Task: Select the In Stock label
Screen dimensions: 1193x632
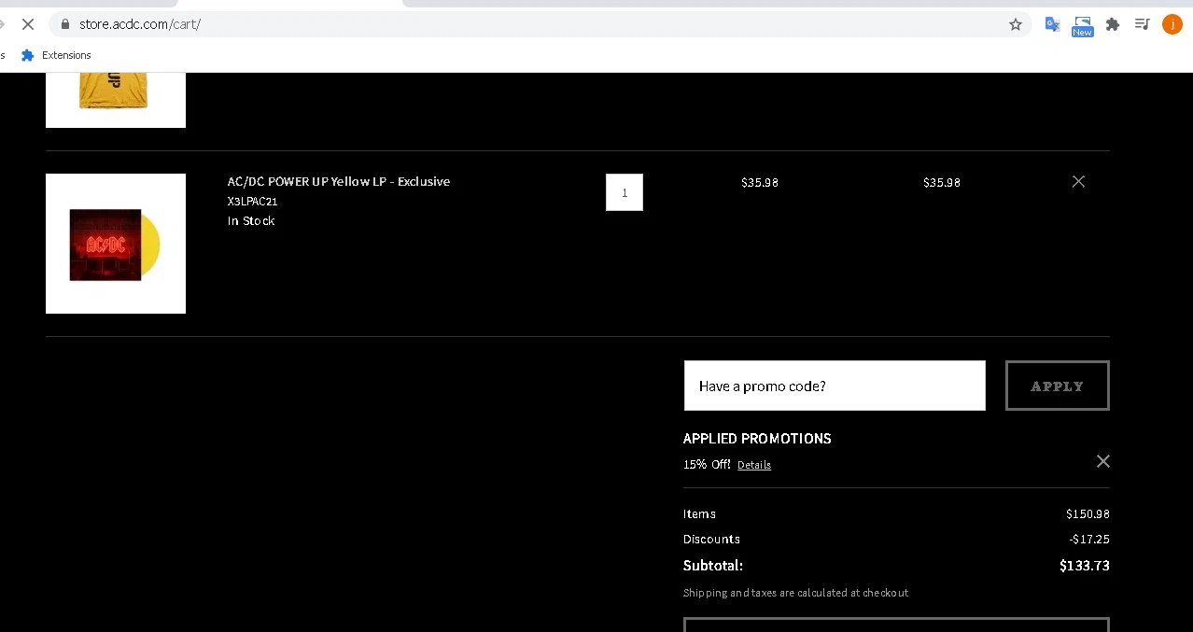Action: tap(251, 221)
